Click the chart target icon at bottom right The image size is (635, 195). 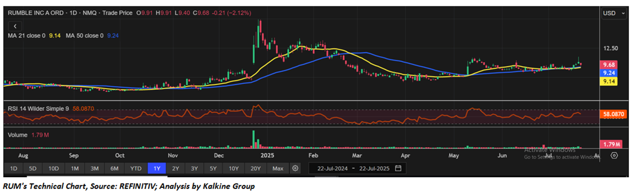click(x=614, y=156)
